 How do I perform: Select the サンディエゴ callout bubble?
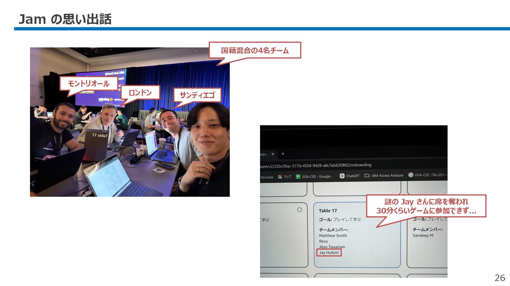tap(197, 95)
